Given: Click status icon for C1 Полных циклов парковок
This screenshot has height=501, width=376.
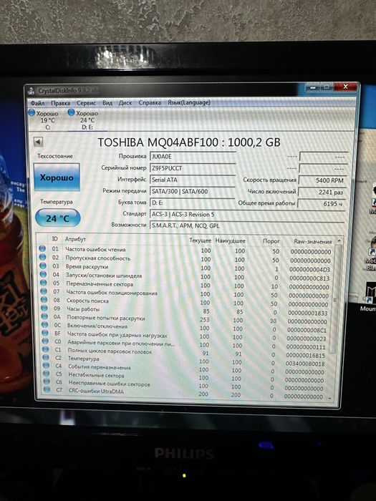Looking at the screenshot, I should pos(46,349).
